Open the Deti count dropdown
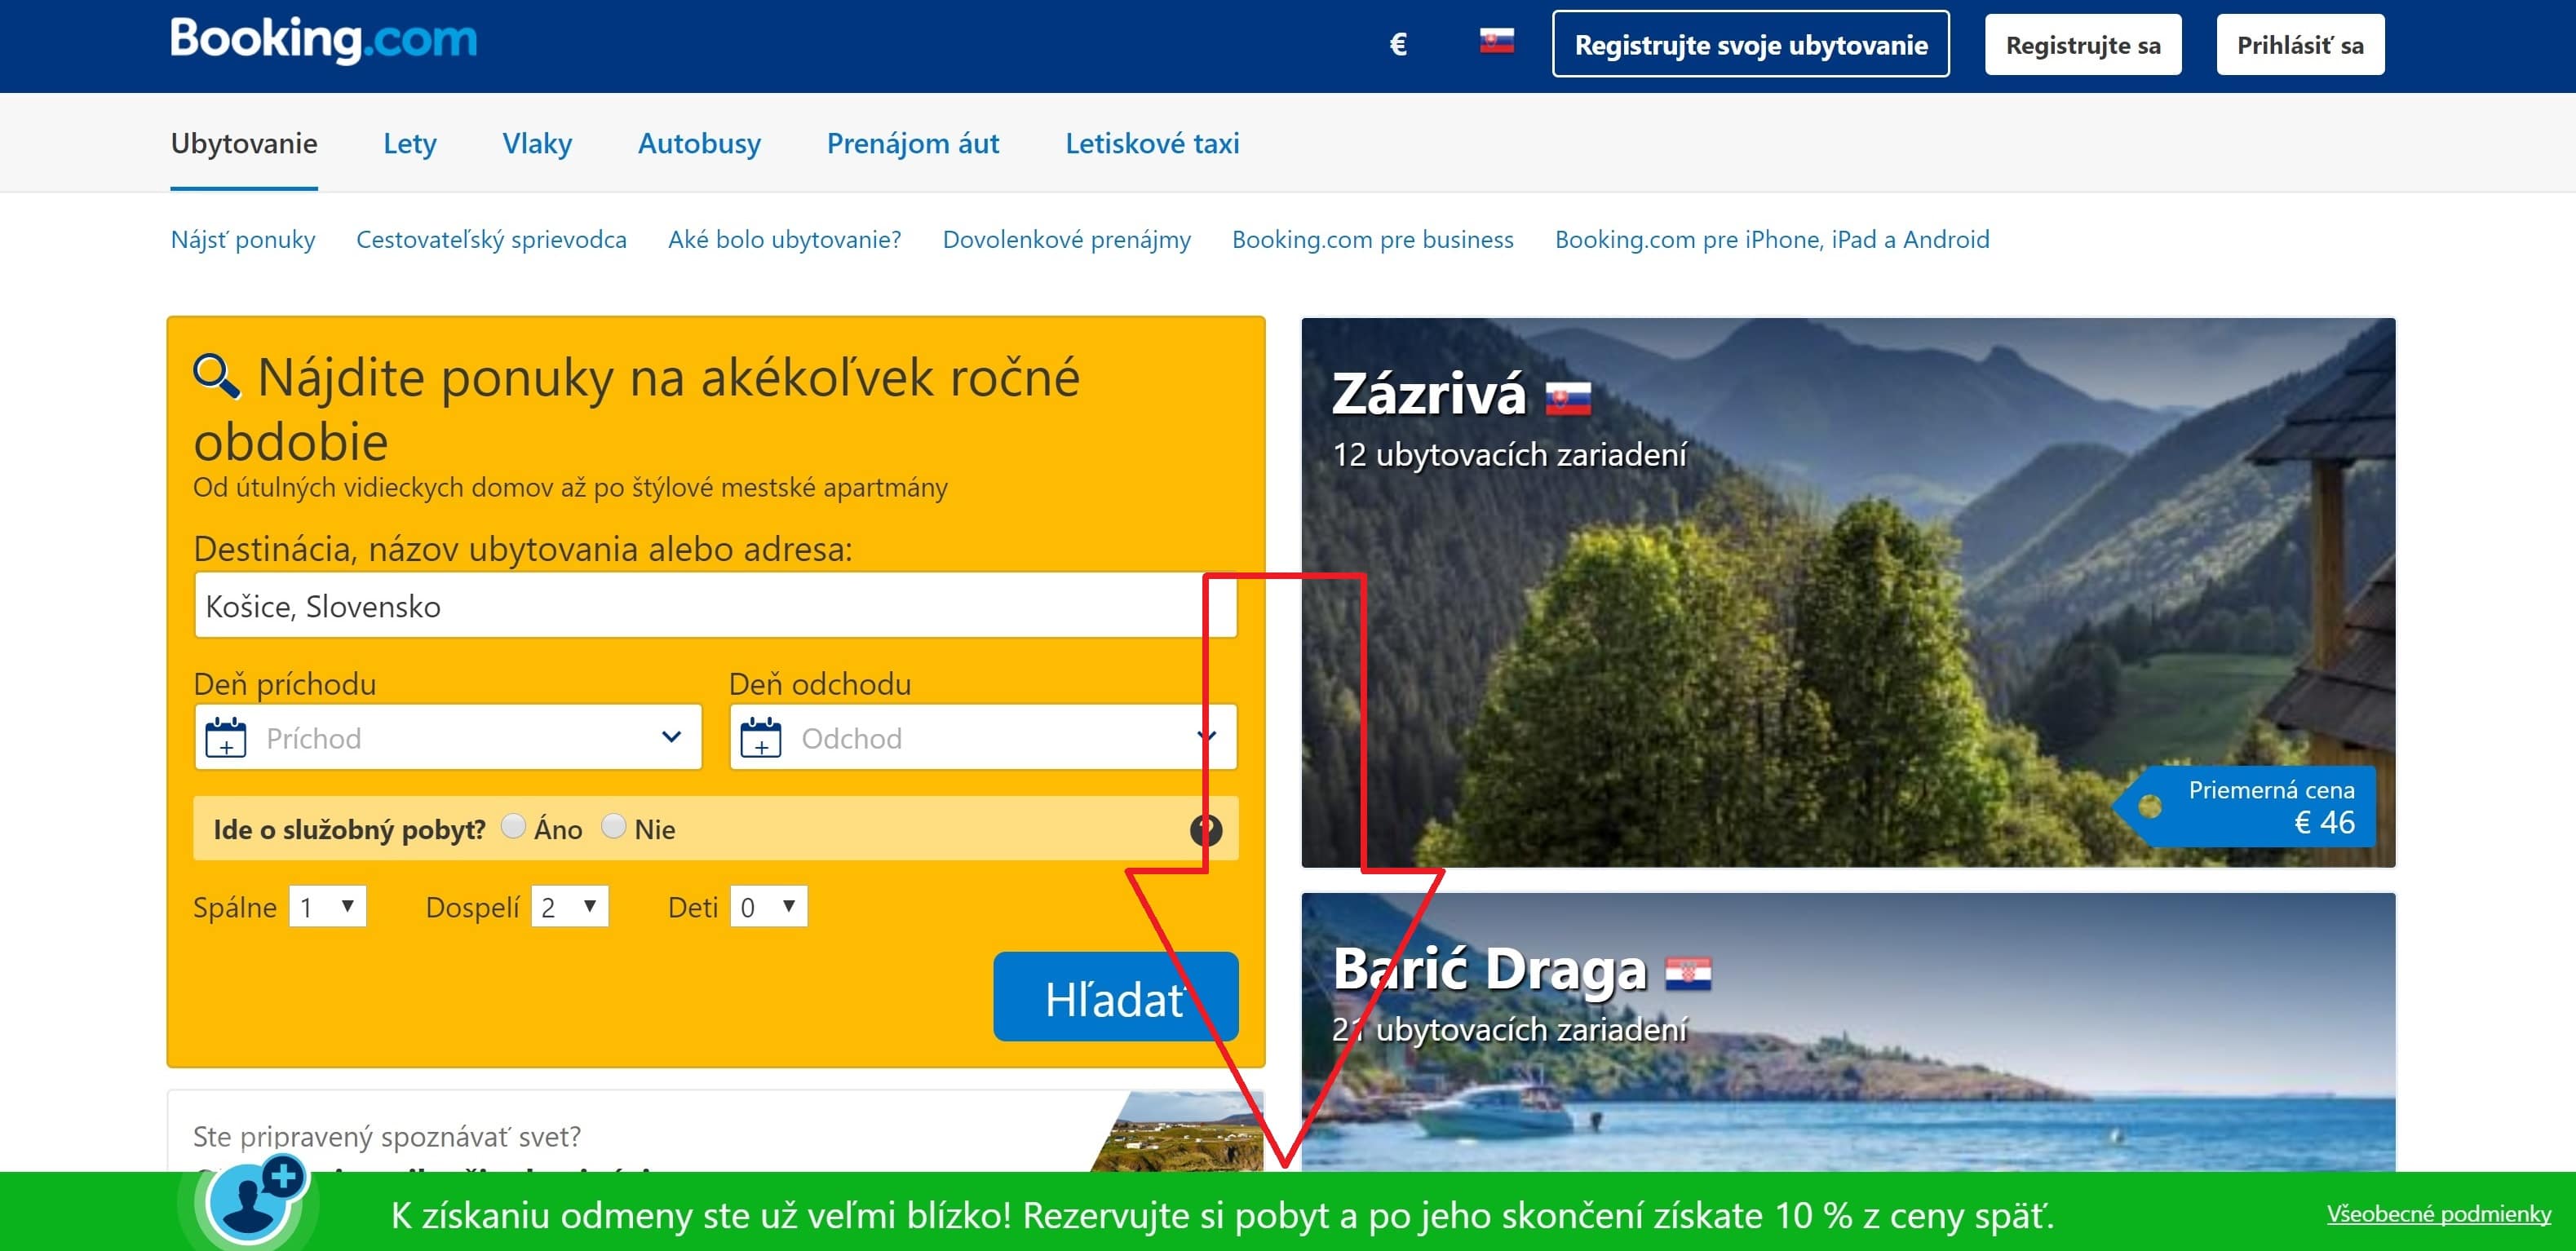This screenshot has height=1251, width=2576. [x=768, y=907]
